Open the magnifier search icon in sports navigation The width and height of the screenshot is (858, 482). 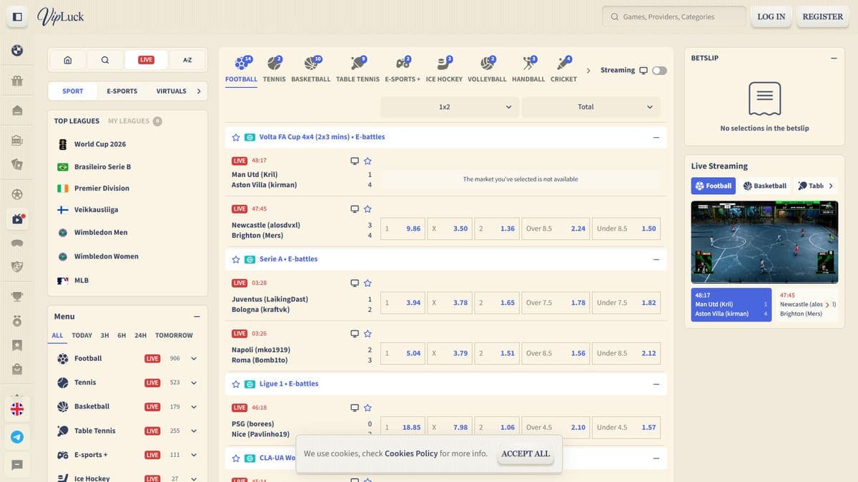(105, 60)
